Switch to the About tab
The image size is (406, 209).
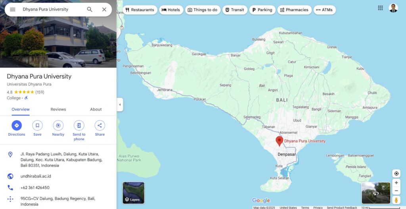click(x=96, y=109)
